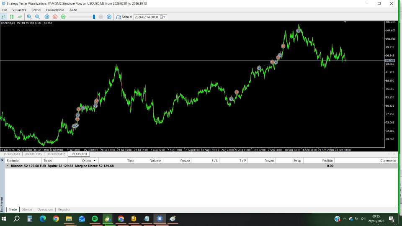Open the Aiuto menu
Viewport: 402px width, 226px height.
tap(73, 10)
